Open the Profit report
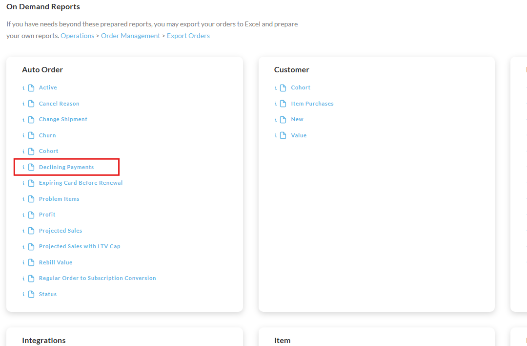The image size is (527, 346). (x=47, y=215)
